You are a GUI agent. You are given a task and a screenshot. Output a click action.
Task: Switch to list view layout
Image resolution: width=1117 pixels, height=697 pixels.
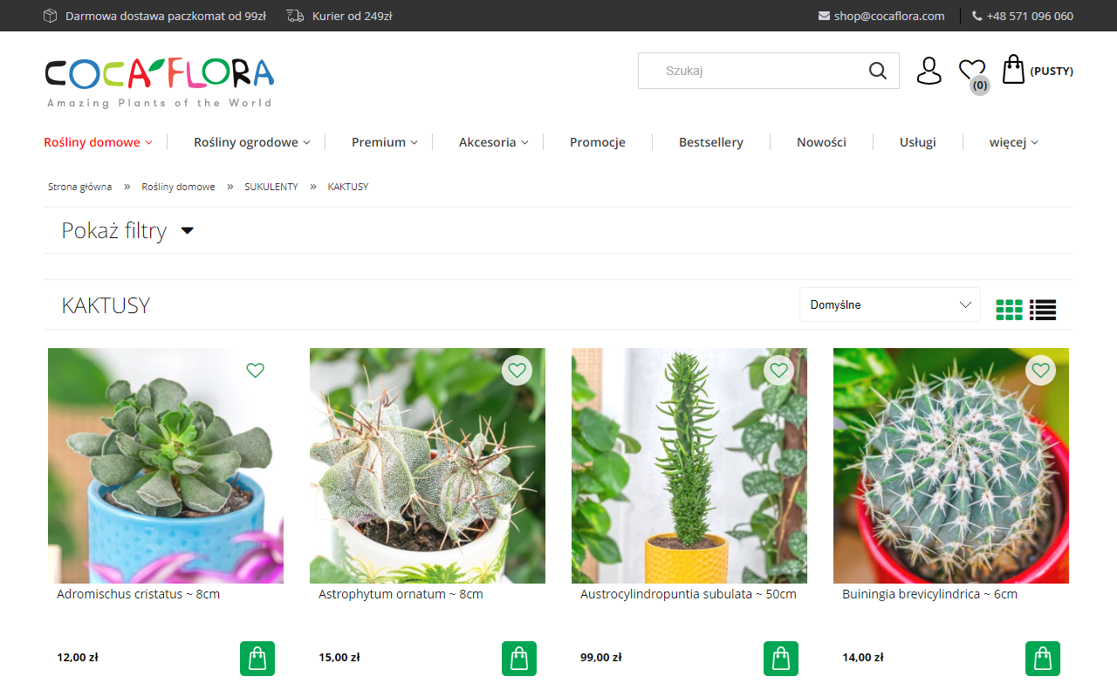(1043, 310)
